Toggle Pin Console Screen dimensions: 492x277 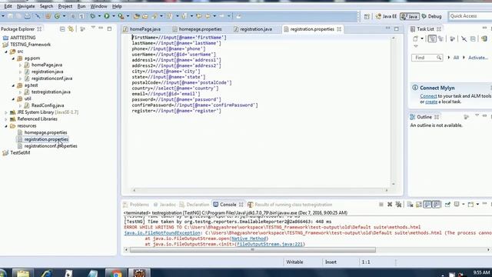click(447, 205)
